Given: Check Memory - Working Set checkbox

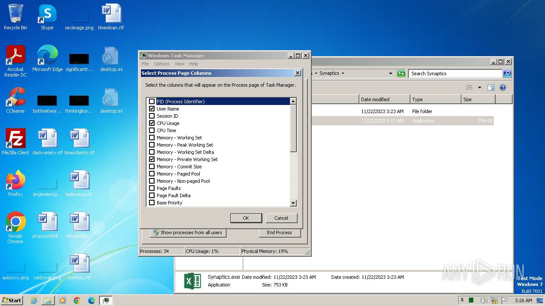Looking at the screenshot, I should (152, 138).
